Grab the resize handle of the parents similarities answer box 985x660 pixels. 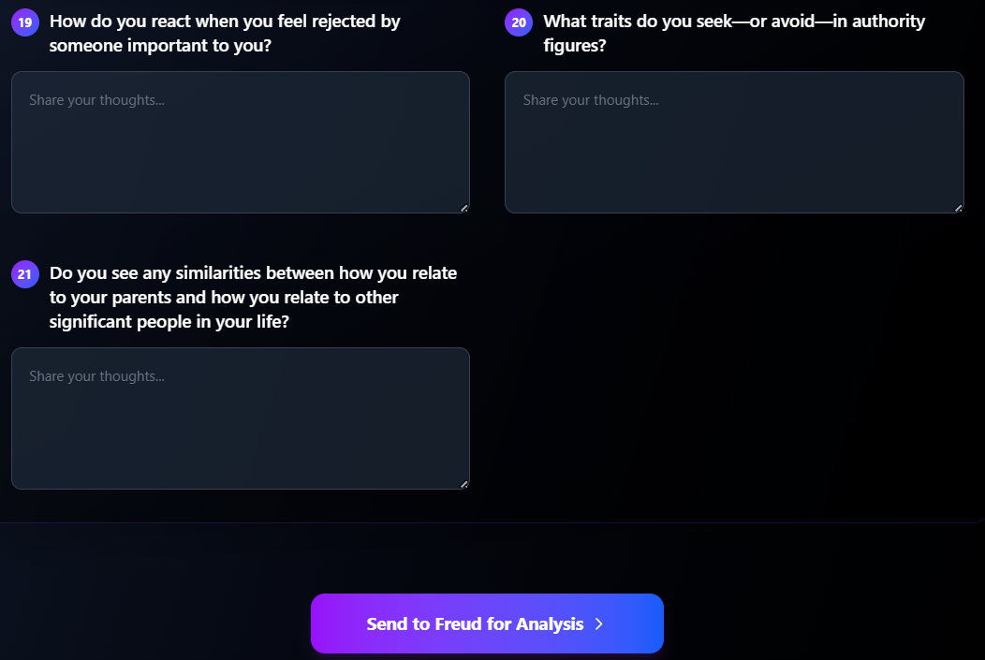coord(463,484)
